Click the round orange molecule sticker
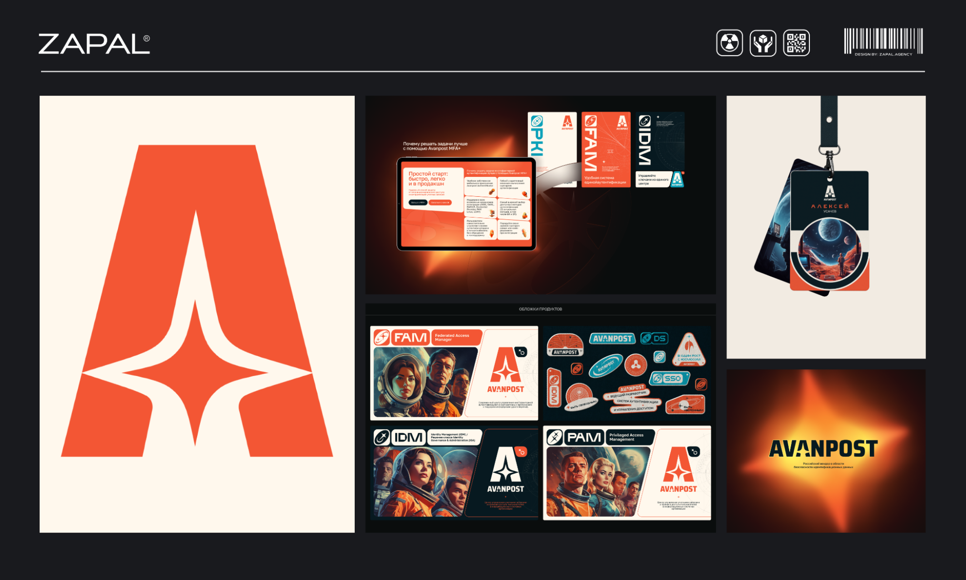Screen dimensions: 966x580 [x=636, y=364]
